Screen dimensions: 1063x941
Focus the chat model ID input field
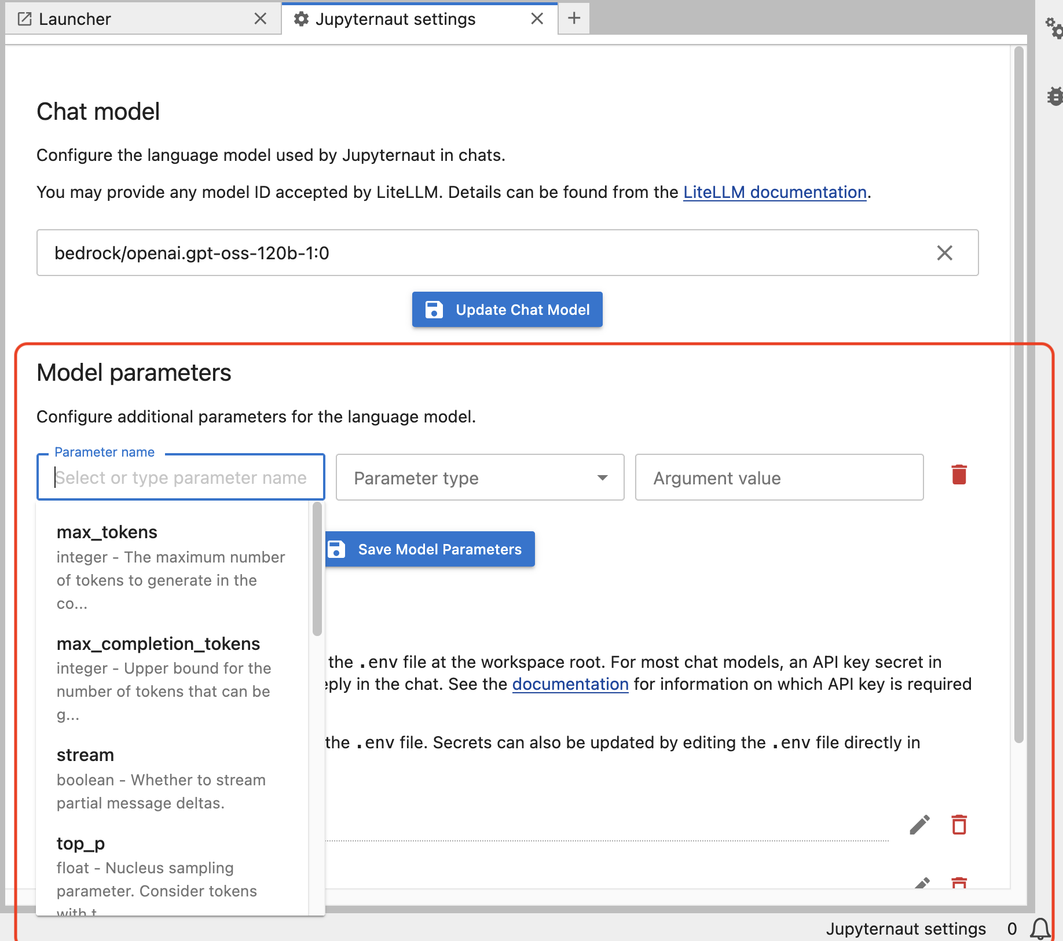507,253
